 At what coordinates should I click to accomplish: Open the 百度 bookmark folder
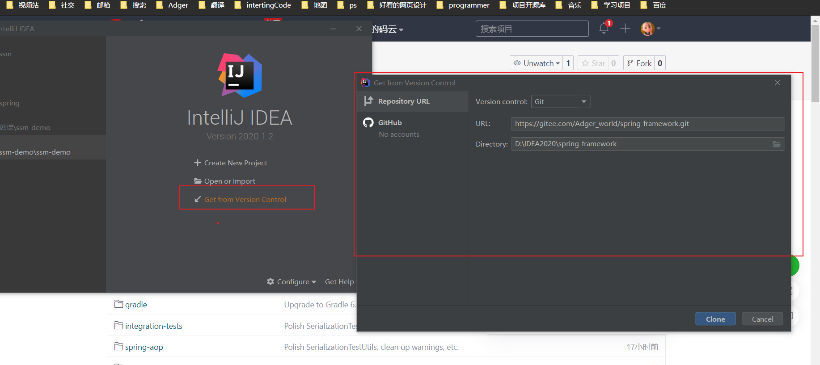(x=653, y=5)
